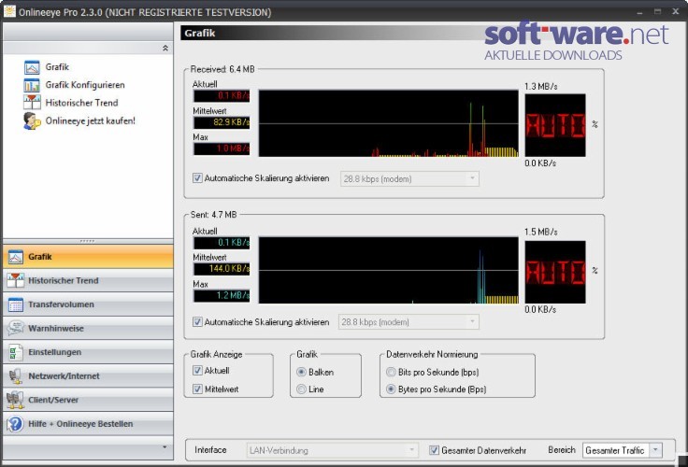Image resolution: width=688 pixels, height=467 pixels.
Task: Click the 1.3 MB/s scale label
Action: pos(541,86)
